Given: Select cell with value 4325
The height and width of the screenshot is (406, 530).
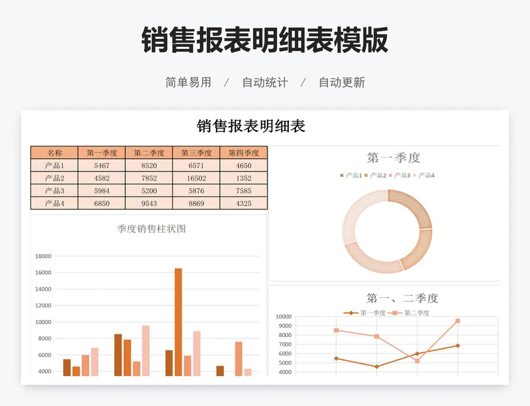Looking at the screenshot, I should [244, 203].
